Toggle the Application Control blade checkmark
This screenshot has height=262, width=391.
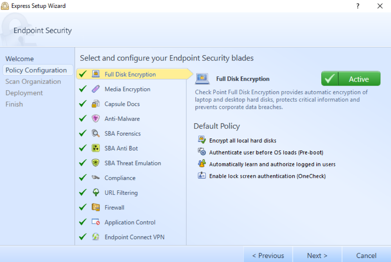click(83, 222)
